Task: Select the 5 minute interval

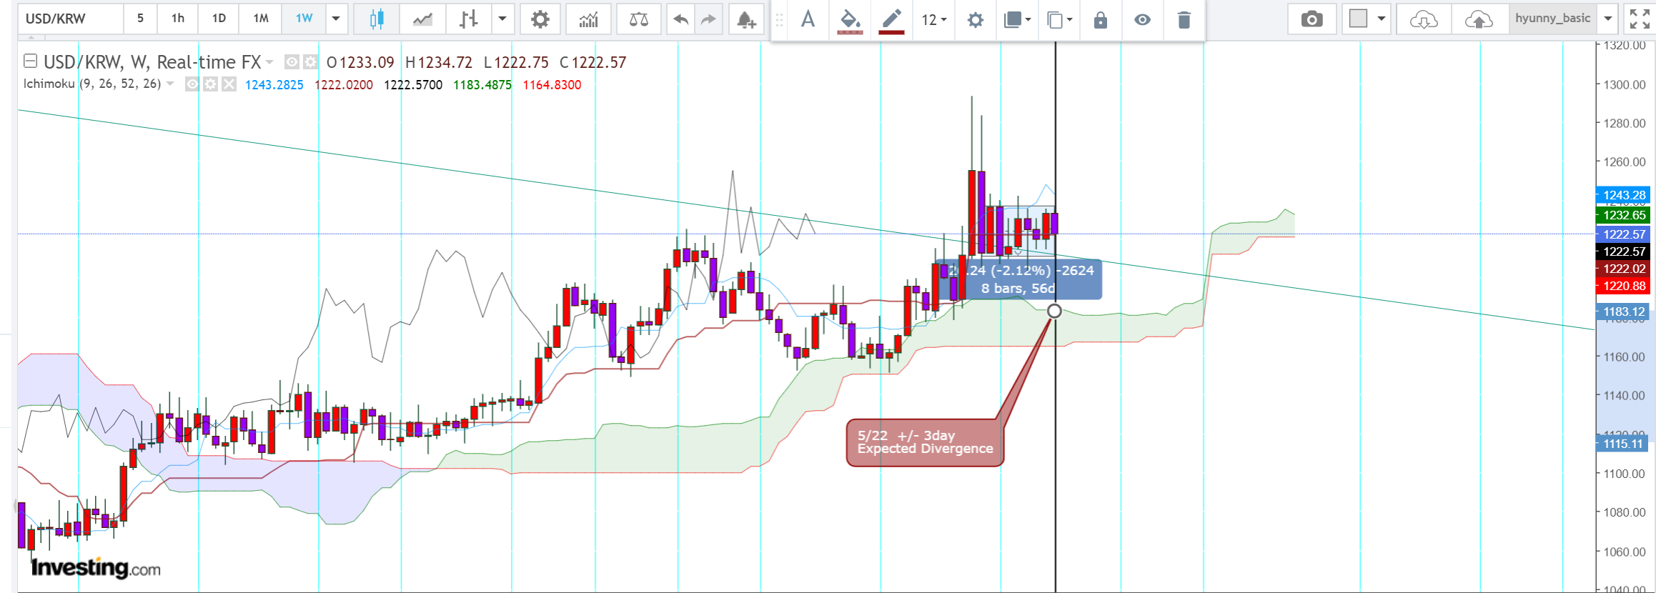Action: (140, 19)
